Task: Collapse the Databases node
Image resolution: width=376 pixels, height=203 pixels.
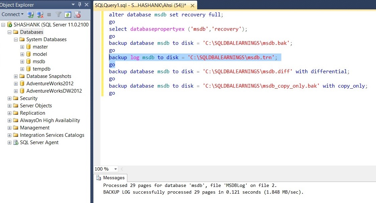Action: point(9,32)
